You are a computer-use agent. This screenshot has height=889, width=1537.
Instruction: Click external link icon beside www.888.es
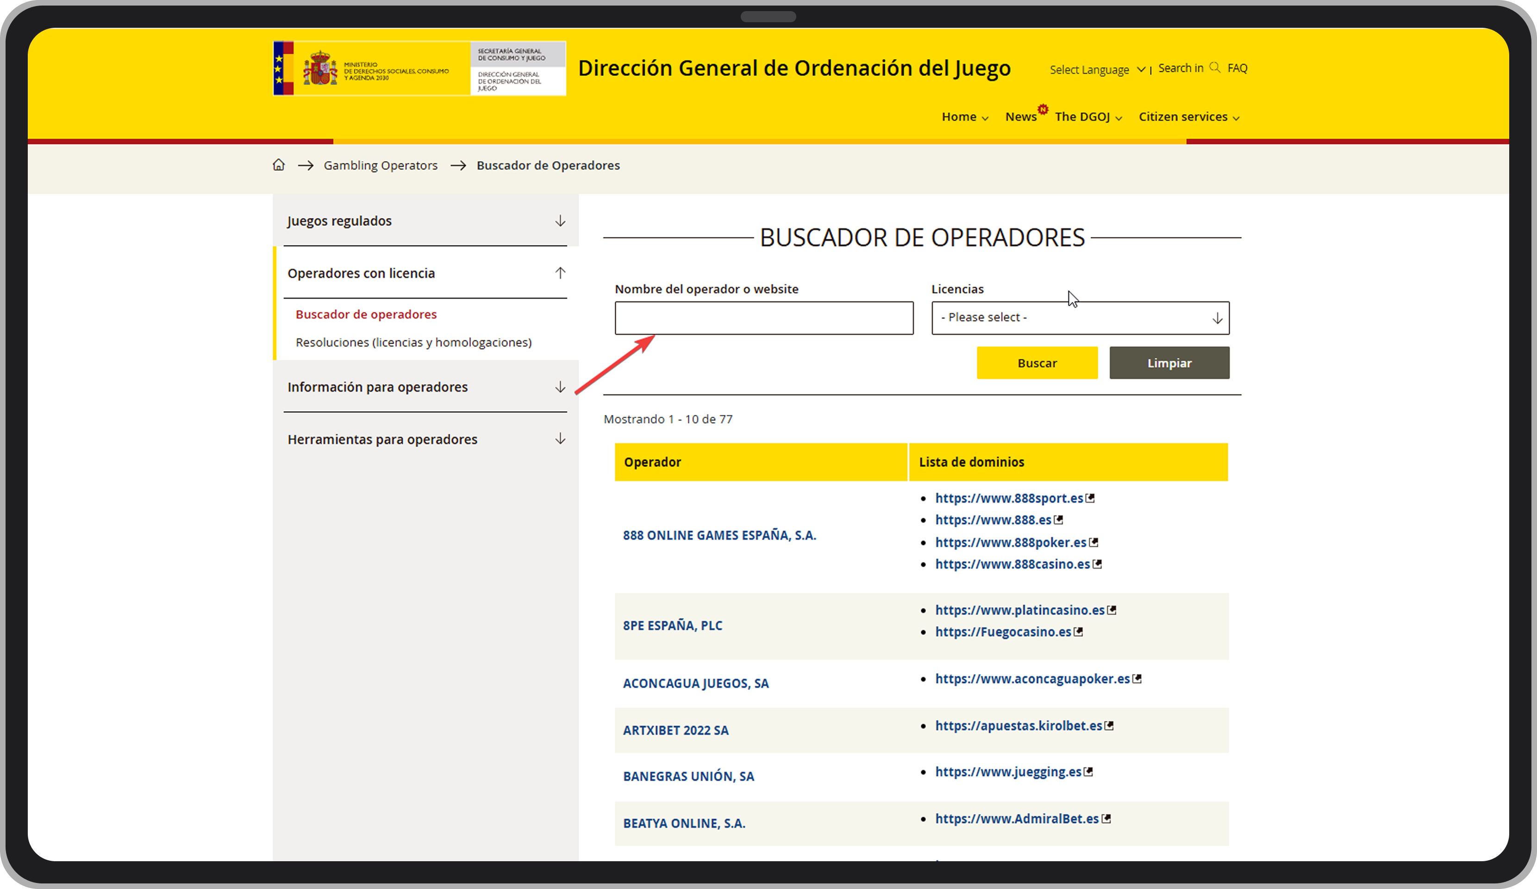pos(1059,520)
